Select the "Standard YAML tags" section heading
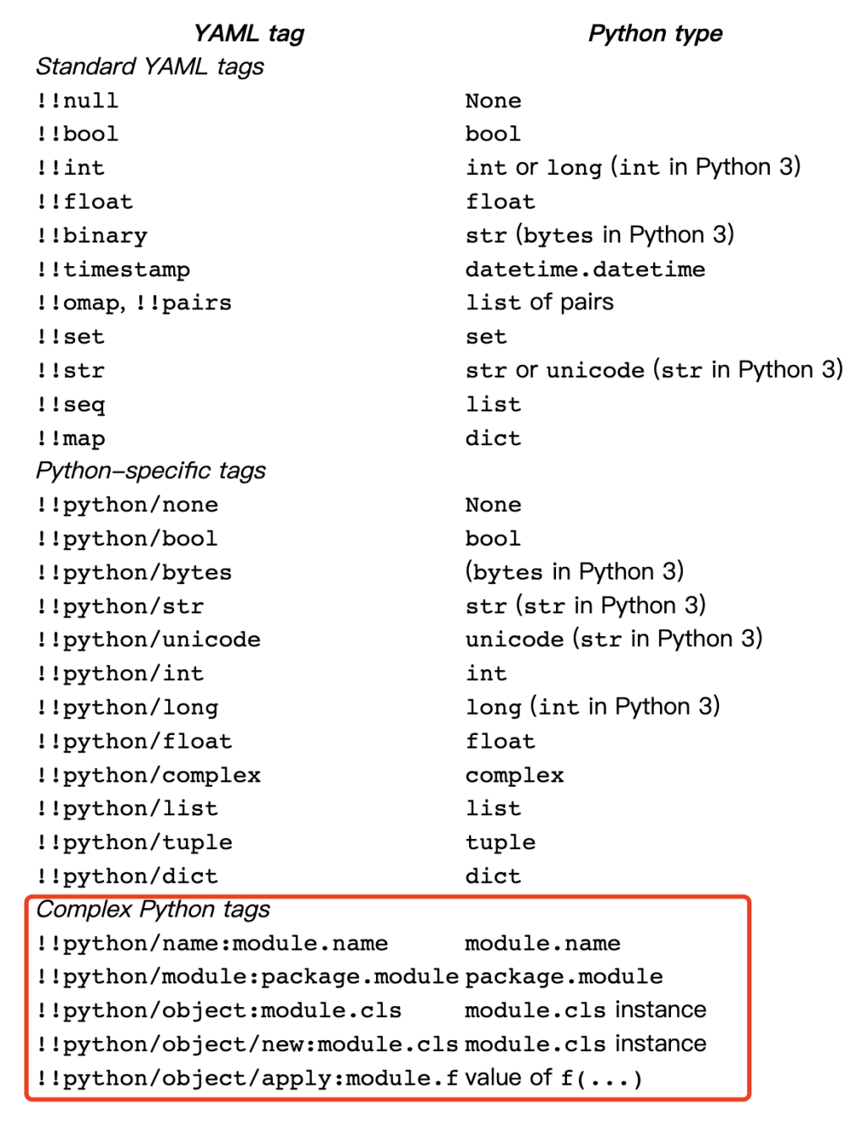845x1122 pixels. 150,67
